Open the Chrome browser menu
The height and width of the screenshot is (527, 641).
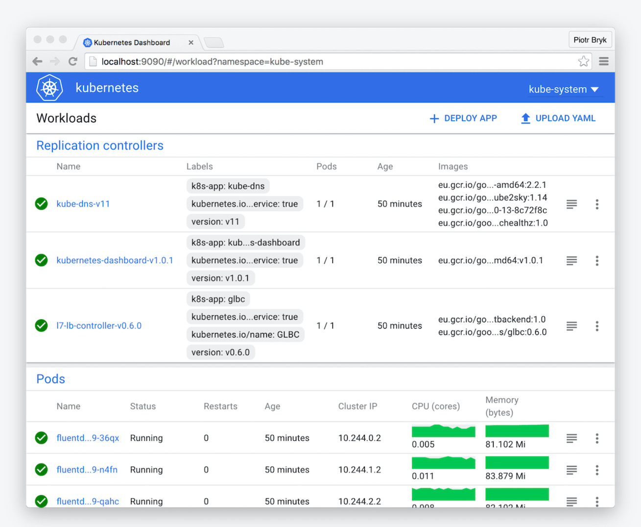point(603,61)
